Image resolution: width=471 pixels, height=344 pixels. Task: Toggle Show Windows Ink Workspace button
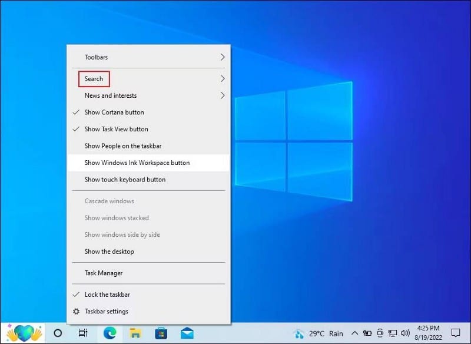coord(137,163)
